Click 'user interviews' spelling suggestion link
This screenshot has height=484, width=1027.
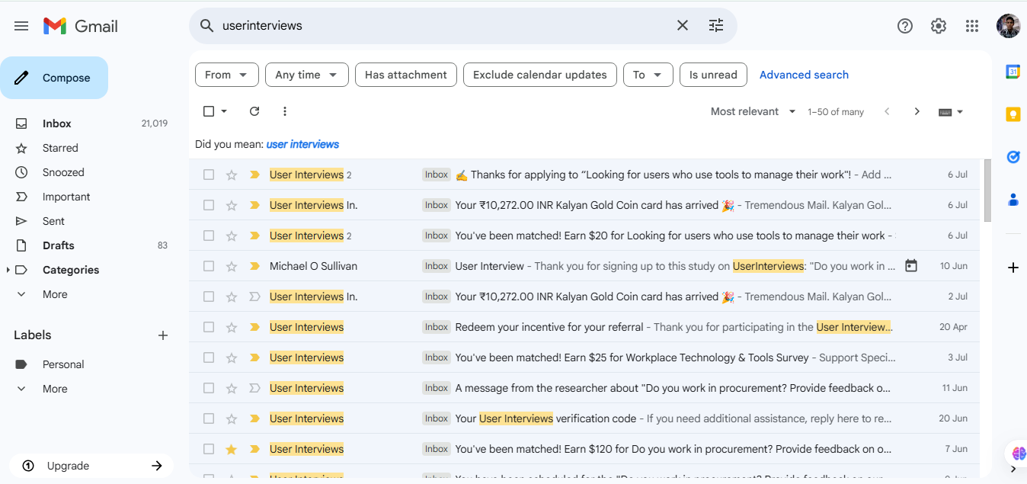(302, 144)
